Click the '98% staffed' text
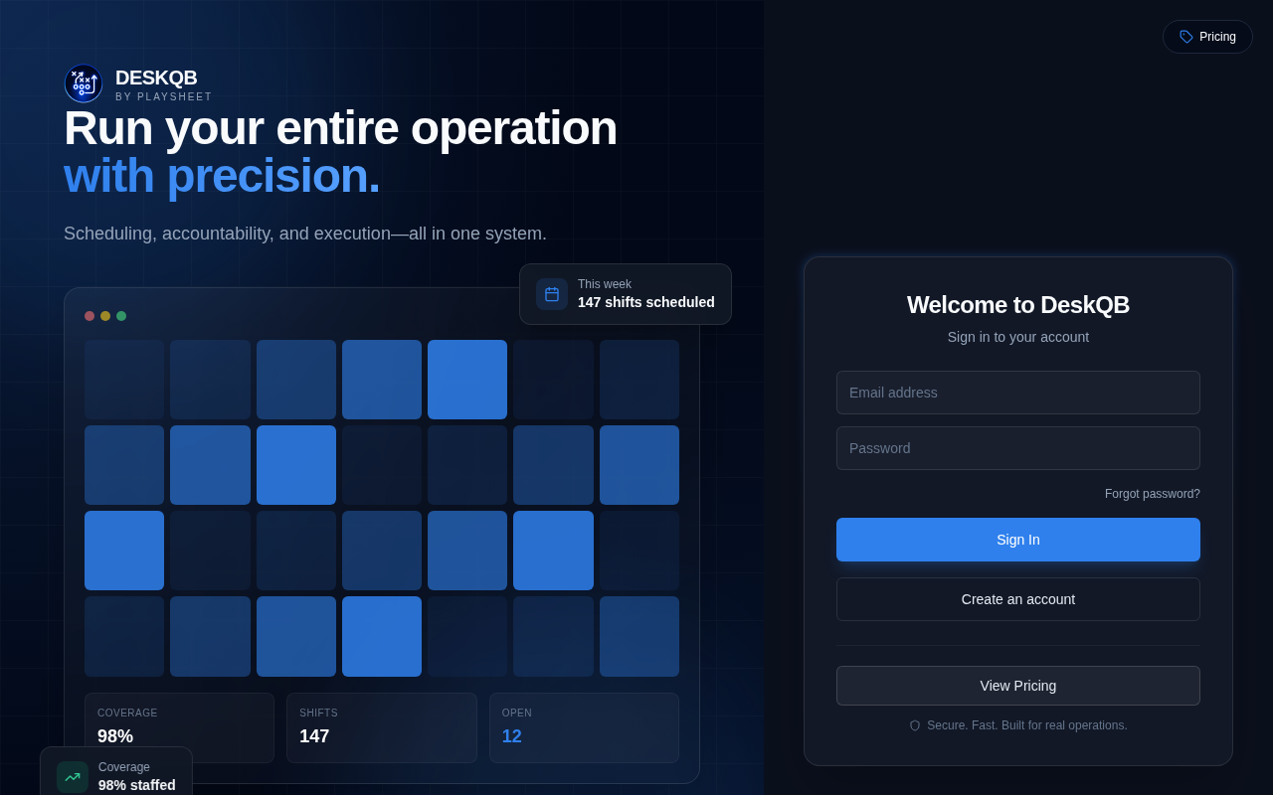The height and width of the screenshot is (795, 1273). pos(137,785)
